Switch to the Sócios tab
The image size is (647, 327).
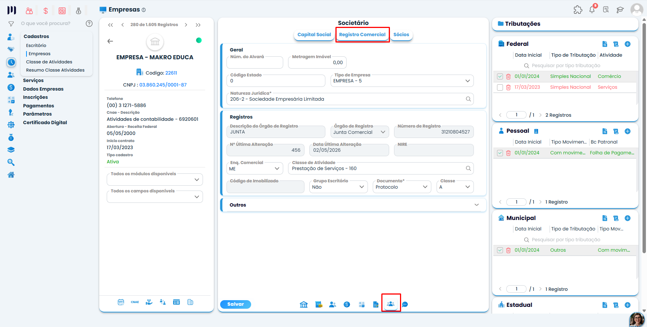pos(401,35)
